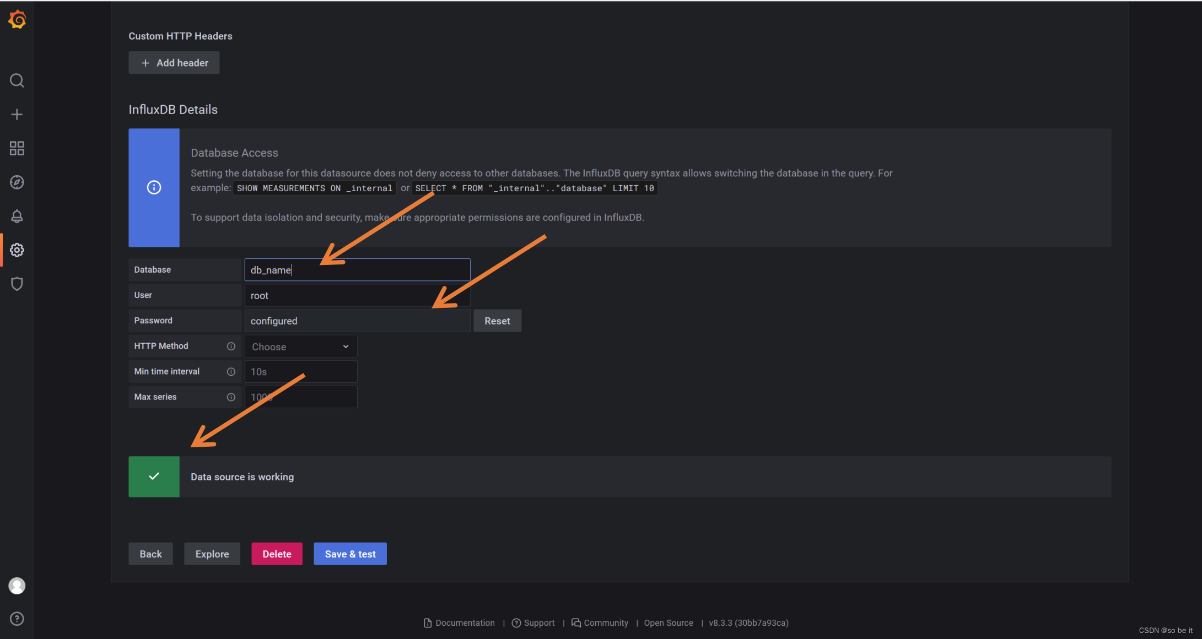1202x639 pixels.
Task: Click the Database input field
Action: 357,270
